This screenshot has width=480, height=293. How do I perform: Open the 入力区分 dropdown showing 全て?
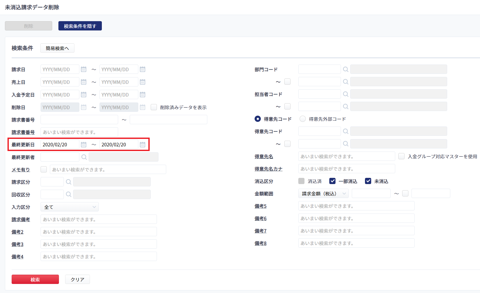click(x=70, y=207)
